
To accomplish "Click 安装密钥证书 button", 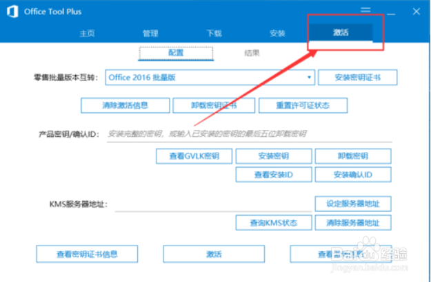I will pyautogui.click(x=358, y=77).
